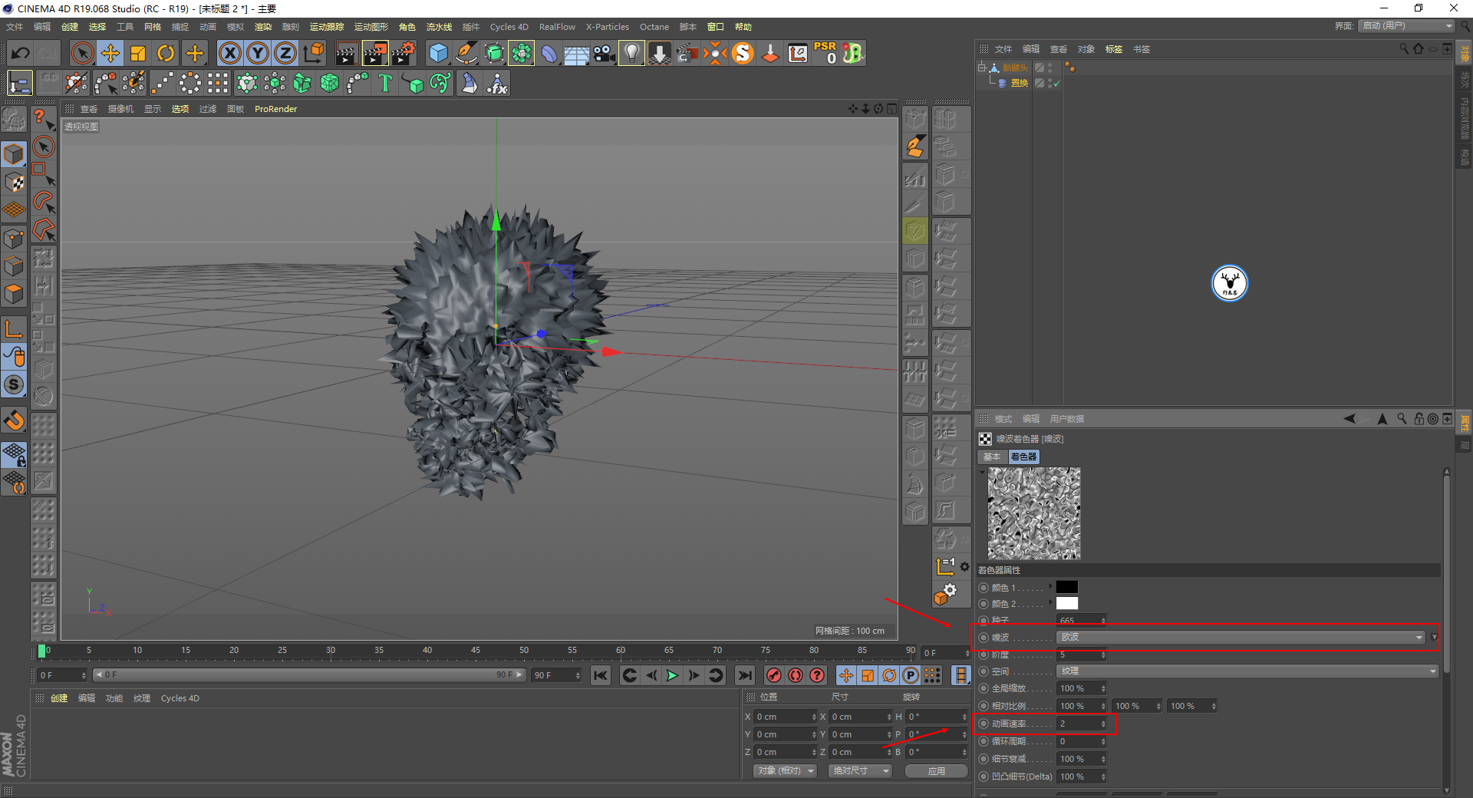Click the black 颜色 1 color swatch
Image resolution: width=1473 pixels, height=798 pixels.
pyautogui.click(x=1066, y=587)
